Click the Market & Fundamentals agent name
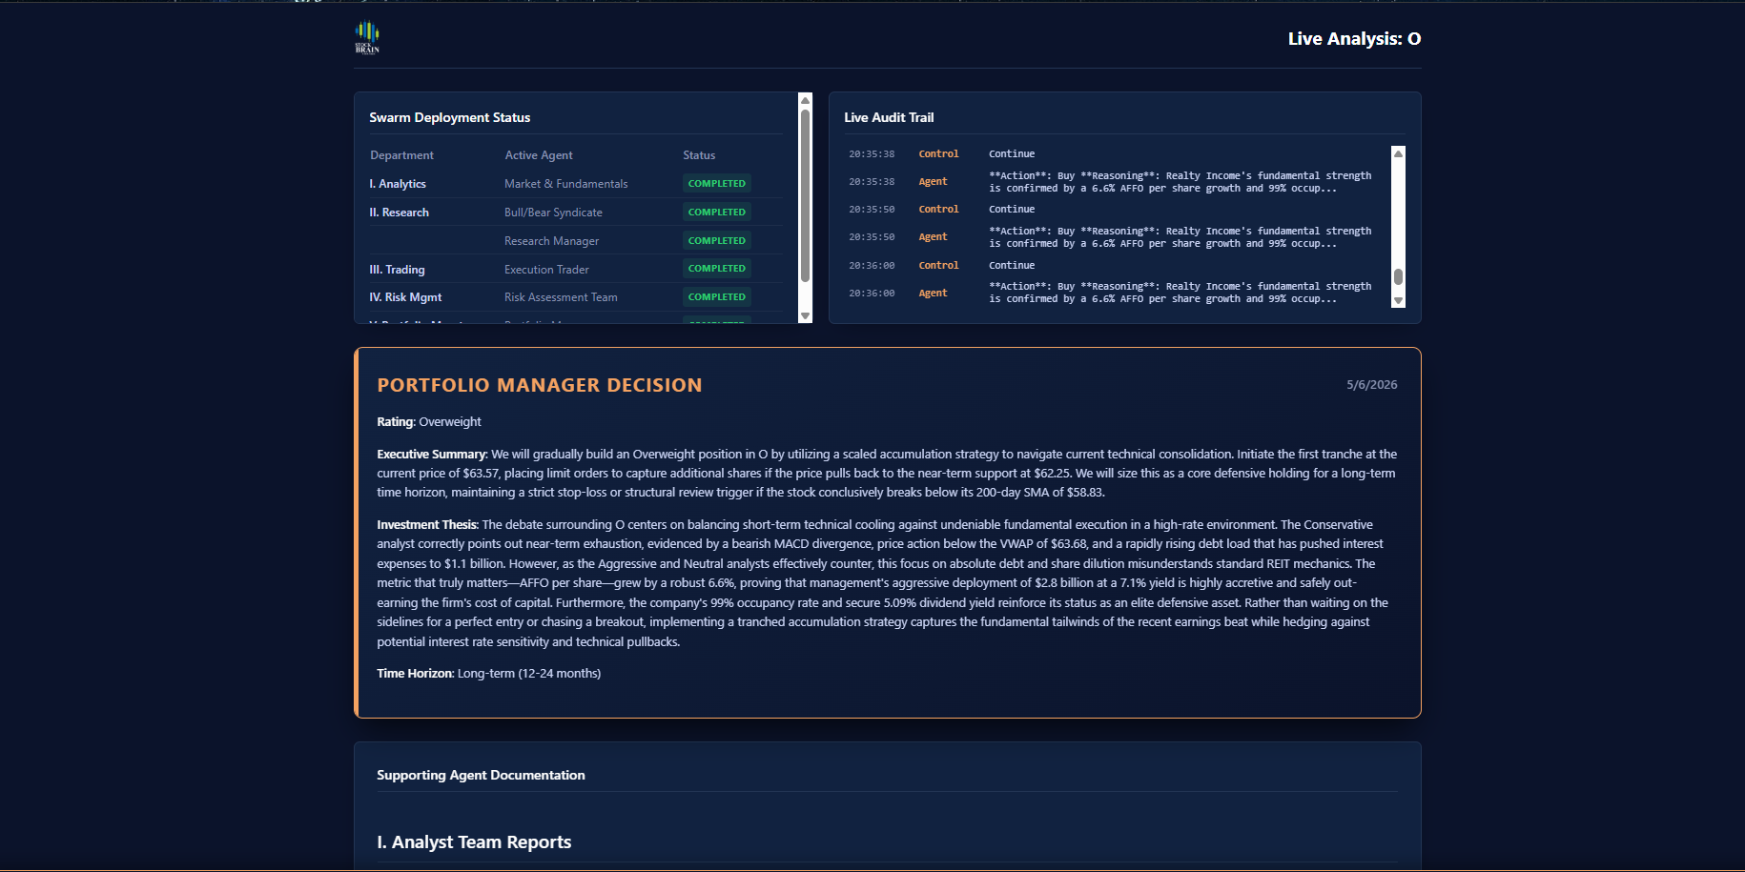The width and height of the screenshot is (1745, 872). [565, 184]
